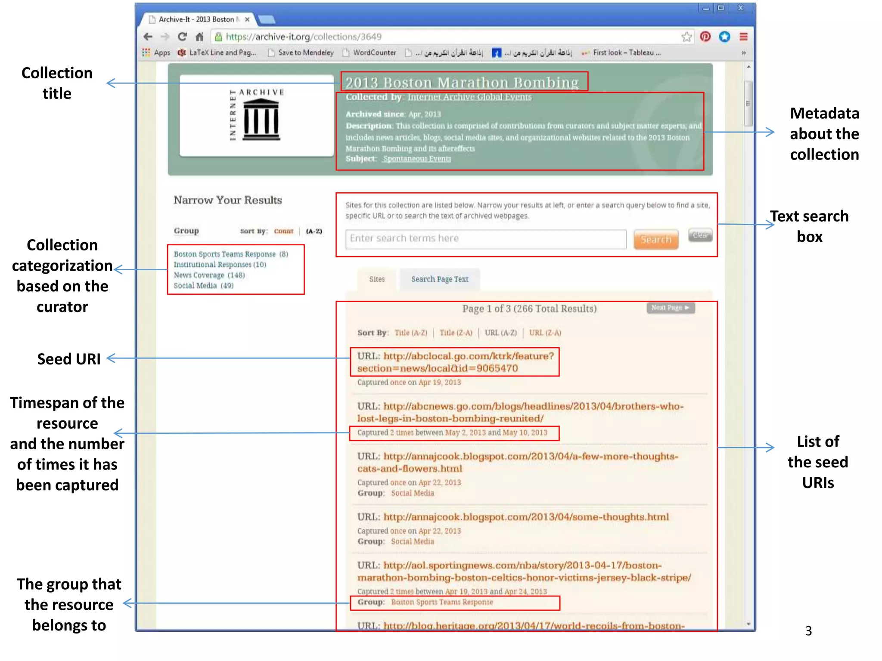Click the browser Back arrow
Screen dimensions: 882x661
coord(148,37)
